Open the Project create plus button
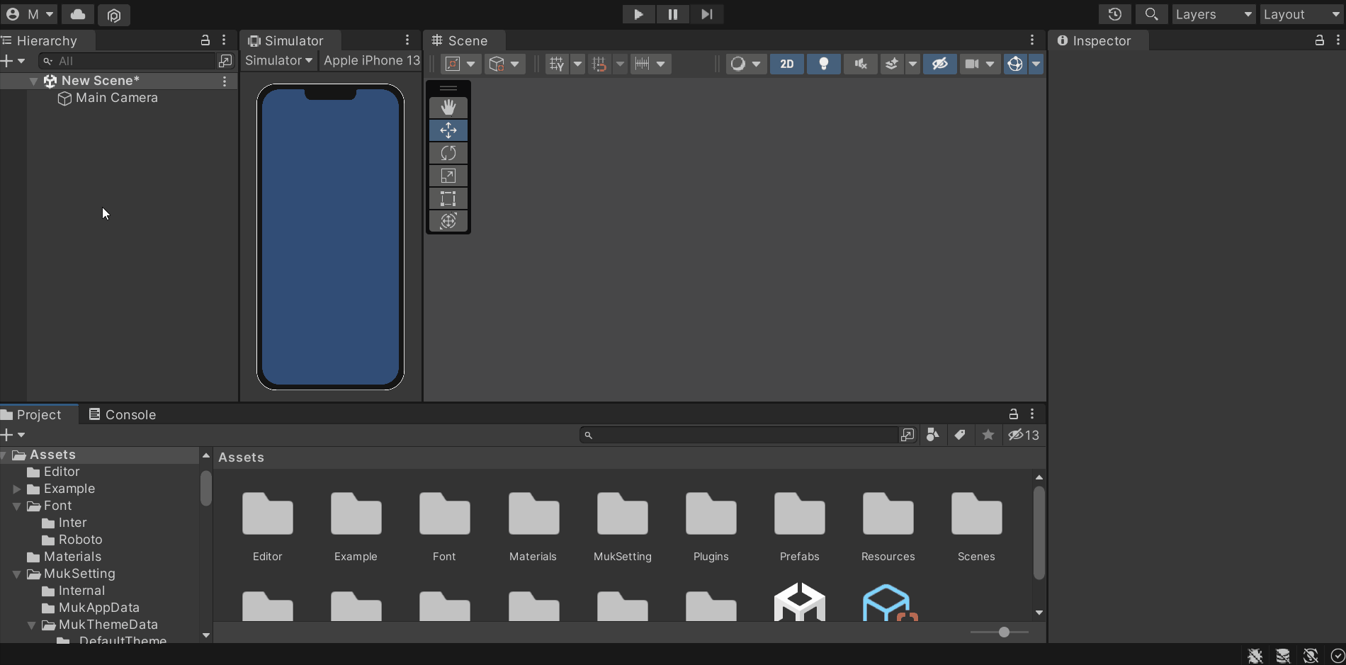The height and width of the screenshot is (665, 1346). (13, 435)
